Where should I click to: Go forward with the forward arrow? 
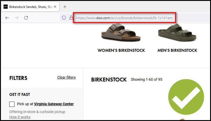(x=16, y=18)
